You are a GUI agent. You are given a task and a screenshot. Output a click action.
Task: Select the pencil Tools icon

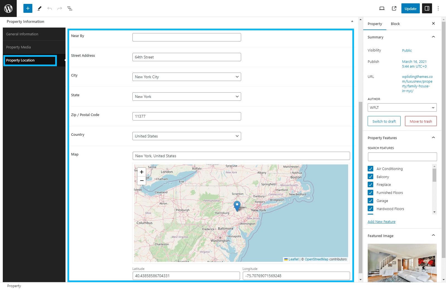[39, 8]
